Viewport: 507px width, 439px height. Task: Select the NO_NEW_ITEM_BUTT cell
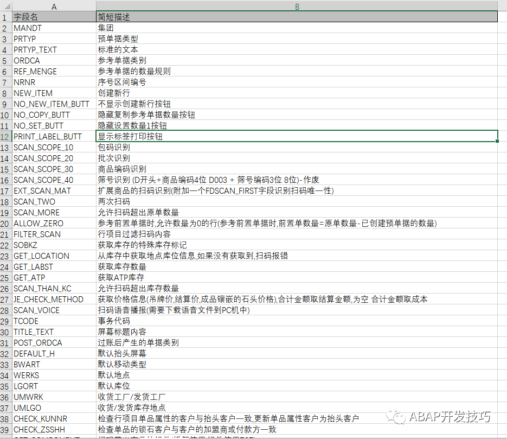(x=54, y=104)
